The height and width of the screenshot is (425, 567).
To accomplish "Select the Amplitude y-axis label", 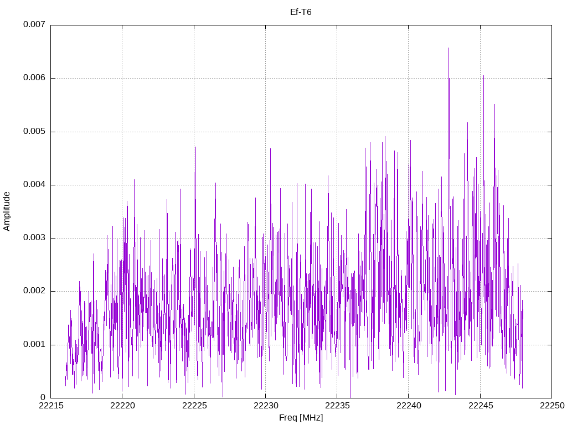I will coord(7,211).
